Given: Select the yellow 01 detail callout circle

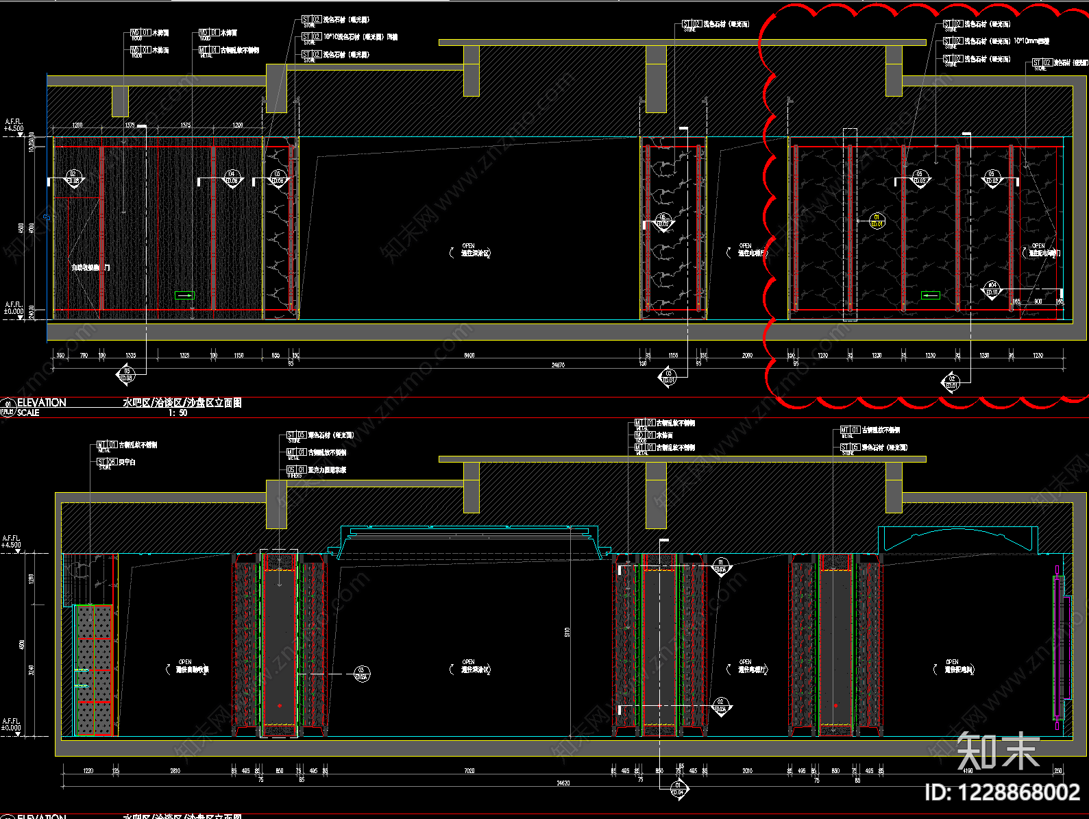Looking at the screenshot, I should tap(877, 221).
